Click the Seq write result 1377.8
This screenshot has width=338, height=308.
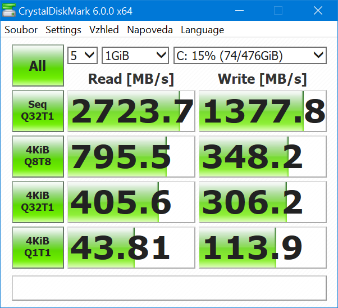pos(263,111)
